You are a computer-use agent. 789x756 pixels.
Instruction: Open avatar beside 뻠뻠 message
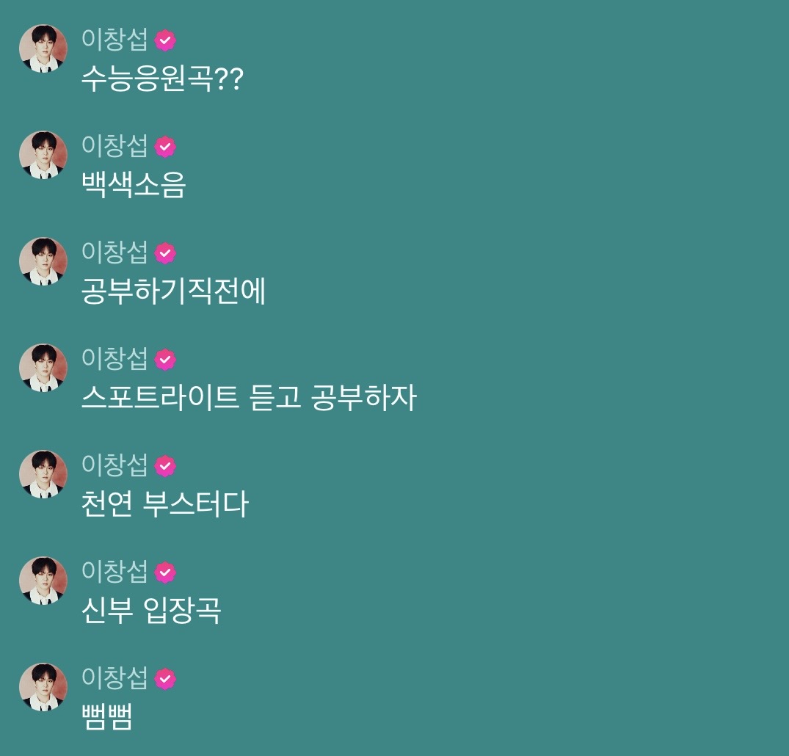[43, 687]
